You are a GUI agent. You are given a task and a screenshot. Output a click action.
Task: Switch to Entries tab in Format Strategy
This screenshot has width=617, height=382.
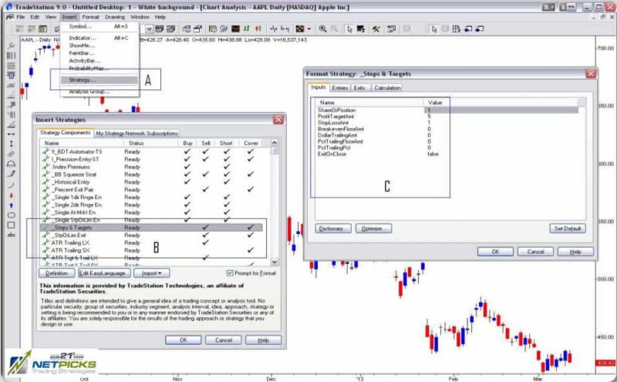click(x=340, y=88)
